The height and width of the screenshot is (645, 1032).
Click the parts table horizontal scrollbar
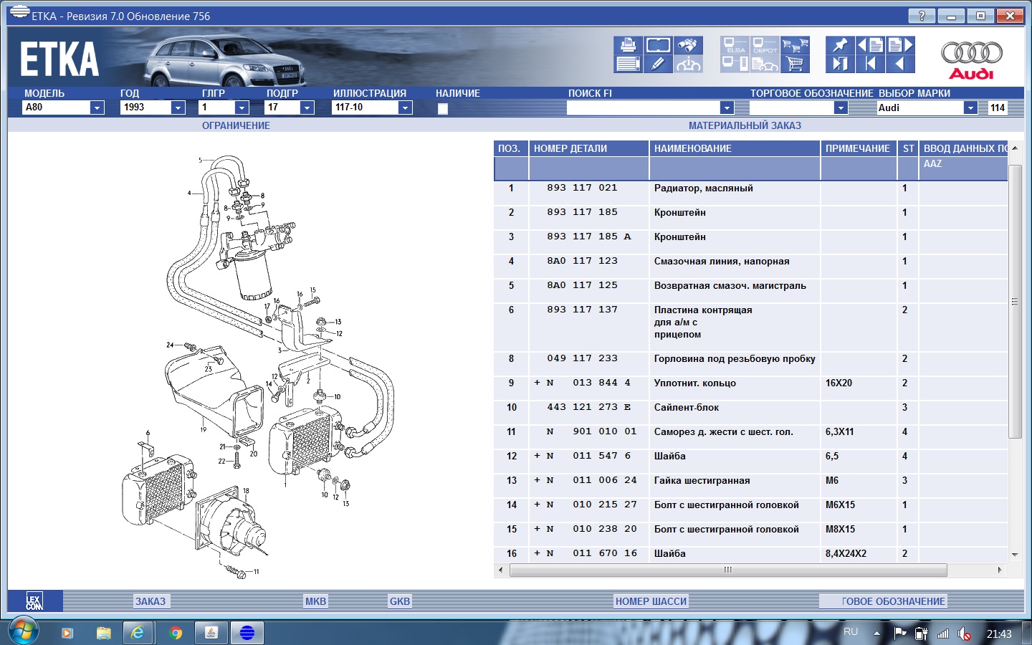coord(727,570)
